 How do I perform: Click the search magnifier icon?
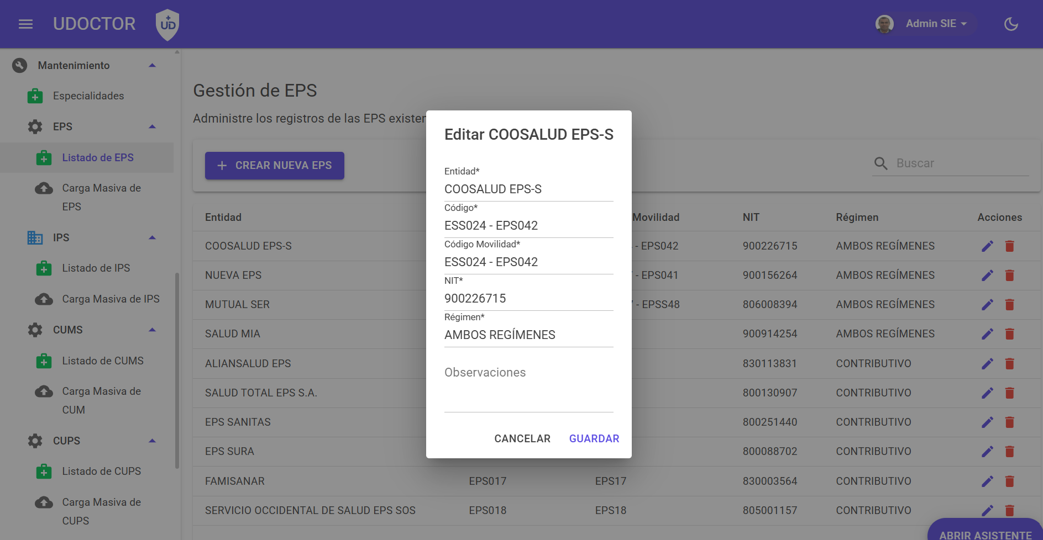pos(881,163)
